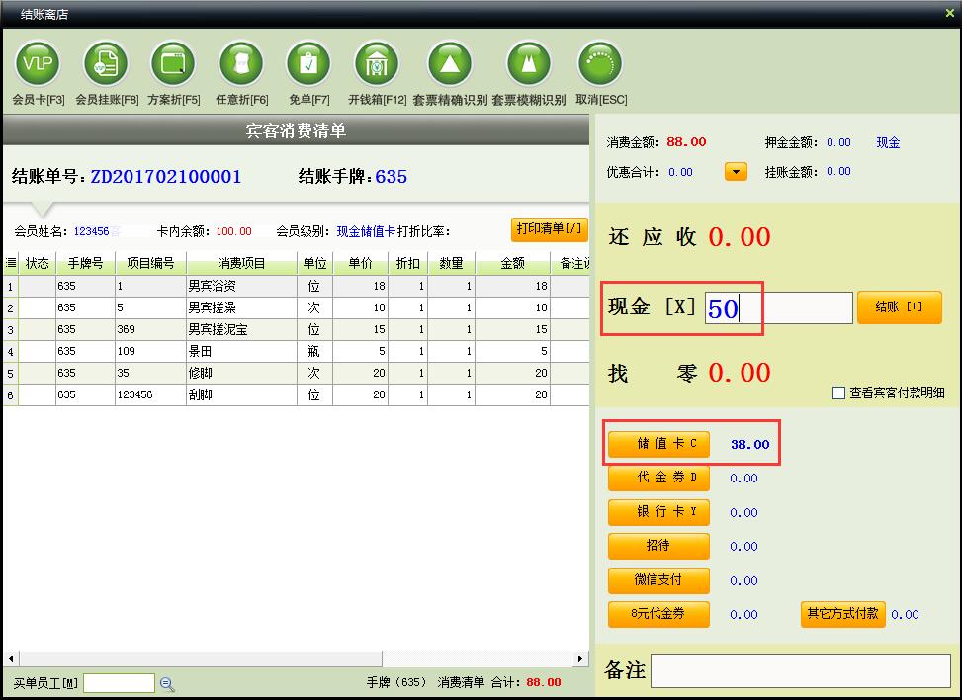Open 其它方式付款 button
This screenshot has height=700, width=962.
tap(842, 614)
